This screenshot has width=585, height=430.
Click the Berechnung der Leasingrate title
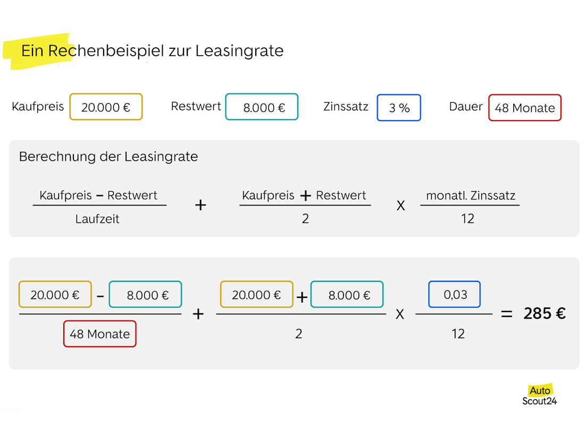pyautogui.click(x=108, y=157)
